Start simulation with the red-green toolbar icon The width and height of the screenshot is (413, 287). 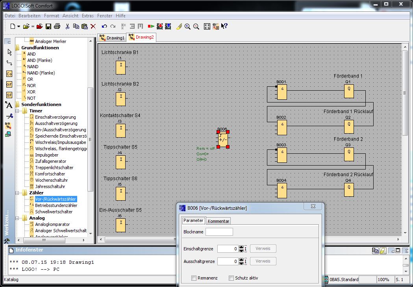coord(151,26)
